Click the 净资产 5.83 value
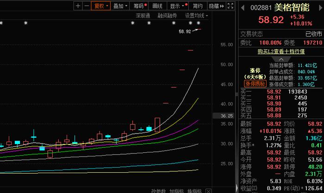This screenshot has height=193, width=324. click(x=276, y=181)
